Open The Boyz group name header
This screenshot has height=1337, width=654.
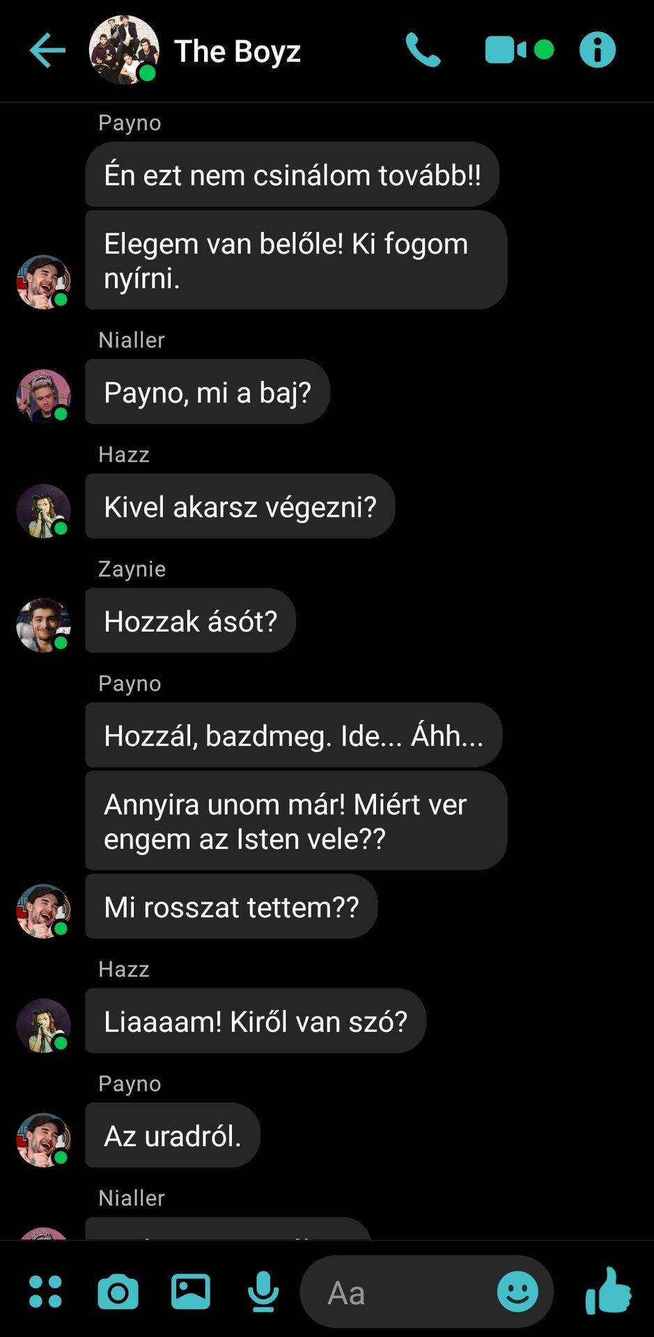point(238,51)
